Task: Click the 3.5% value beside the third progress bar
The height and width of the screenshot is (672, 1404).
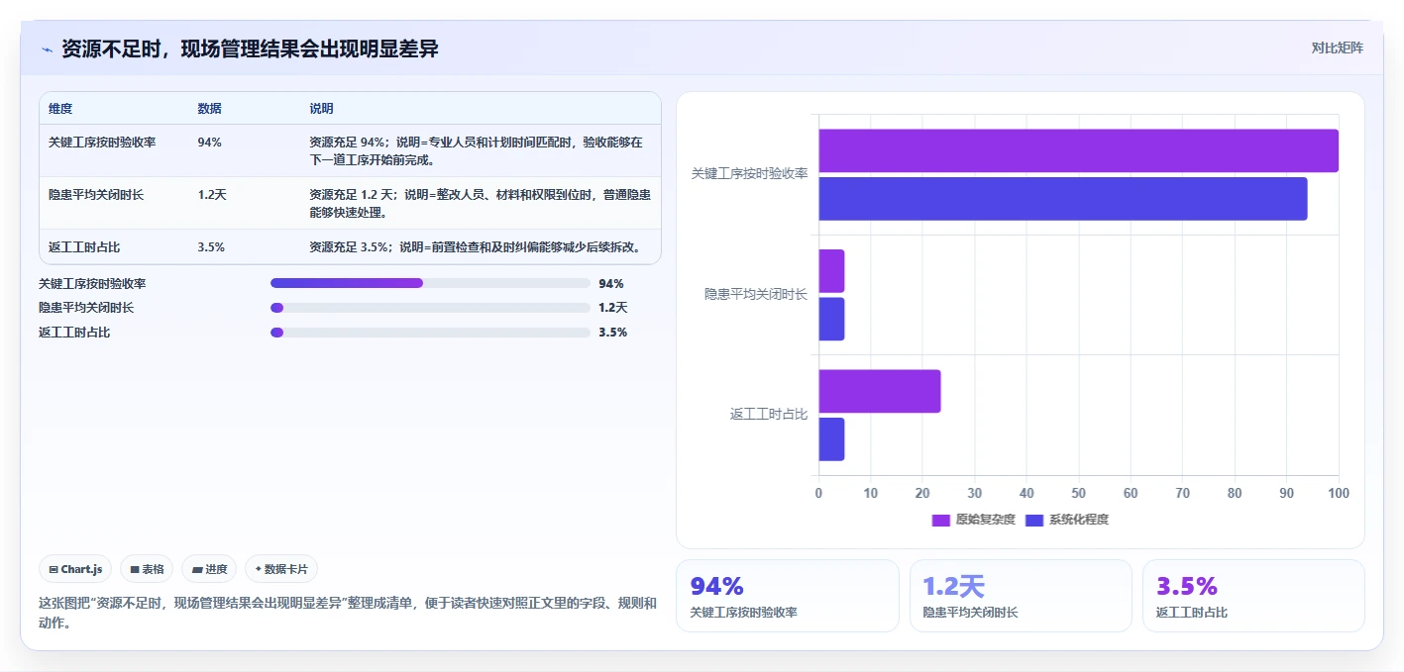Action: (x=612, y=333)
